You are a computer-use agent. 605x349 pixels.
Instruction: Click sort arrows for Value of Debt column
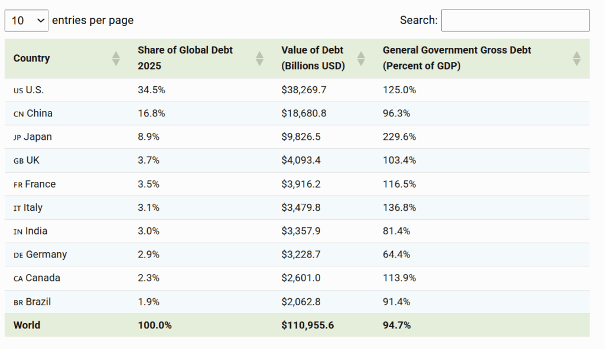(x=361, y=58)
